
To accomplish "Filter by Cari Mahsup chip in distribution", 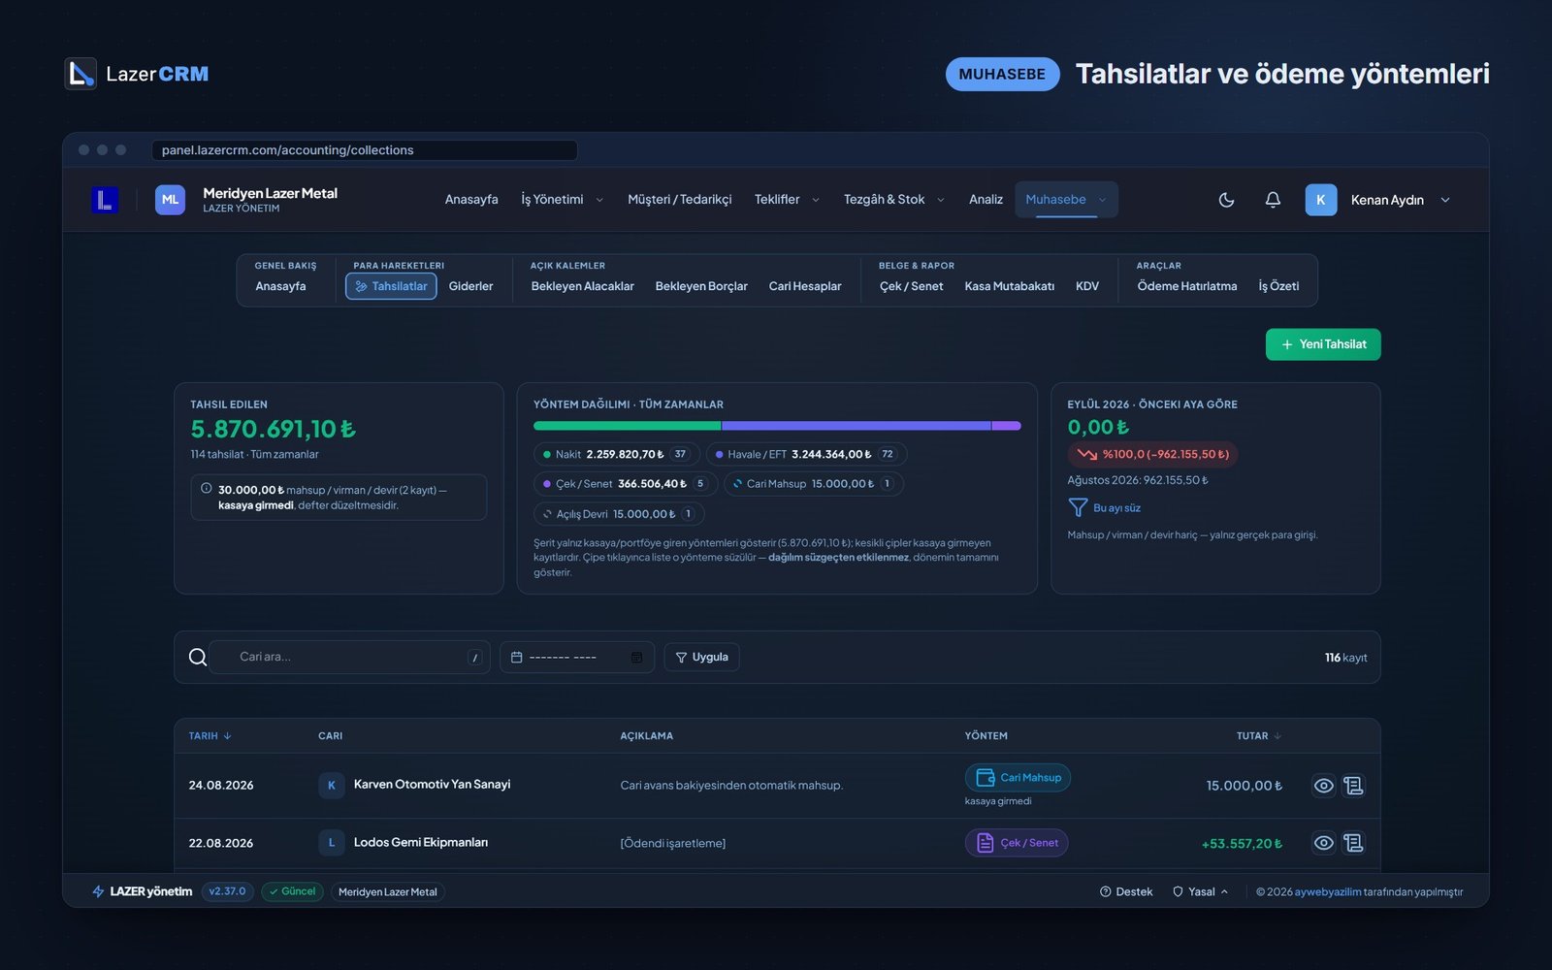I will click(814, 484).
